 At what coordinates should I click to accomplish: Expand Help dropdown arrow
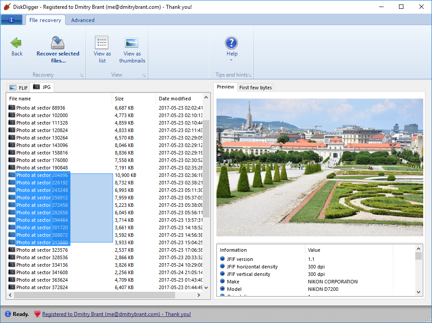tap(231, 60)
